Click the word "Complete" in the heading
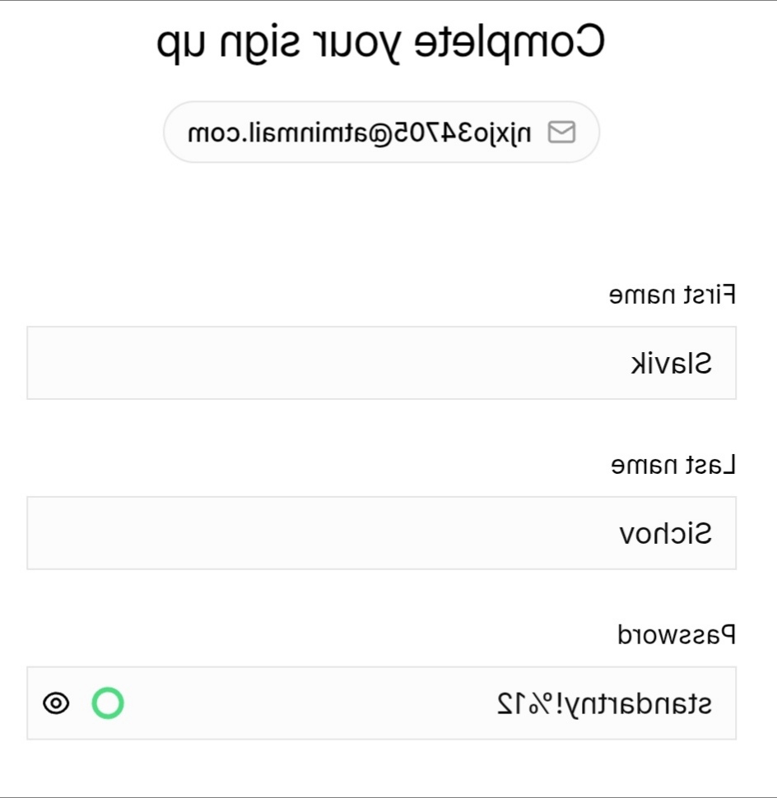The height and width of the screenshot is (798, 777). (x=509, y=42)
